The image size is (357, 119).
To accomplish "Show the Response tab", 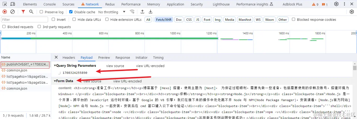I will click(123, 58).
